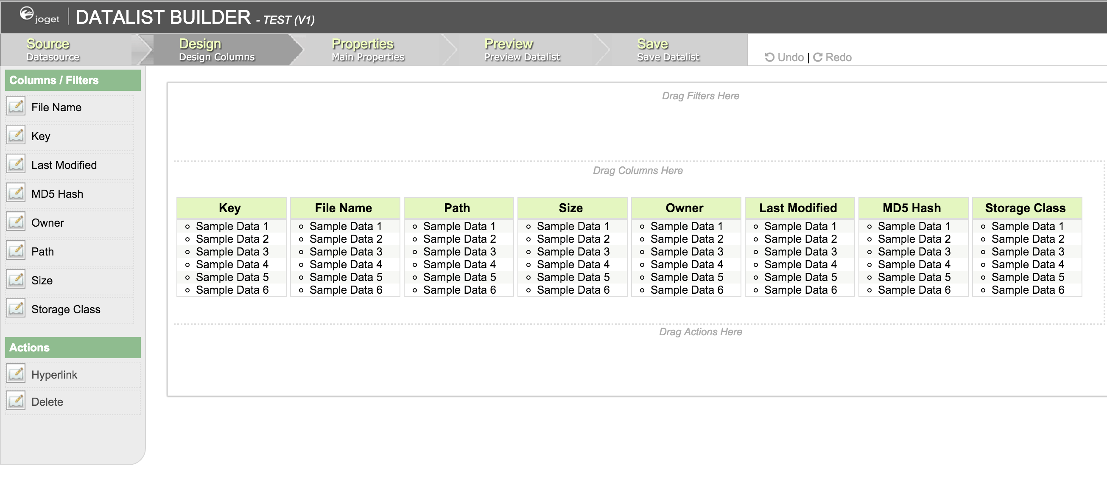Click the Drag Filters Here area
Viewport: 1107px width, 483px height.
tap(700, 96)
